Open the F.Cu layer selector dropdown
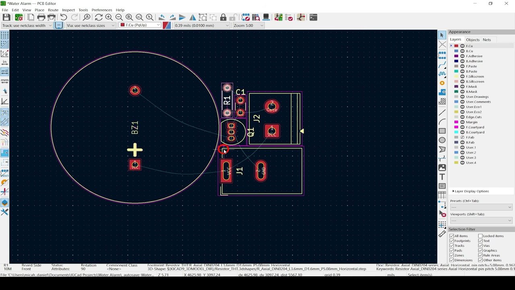Screen dimensions: 515x290 (140, 25)
